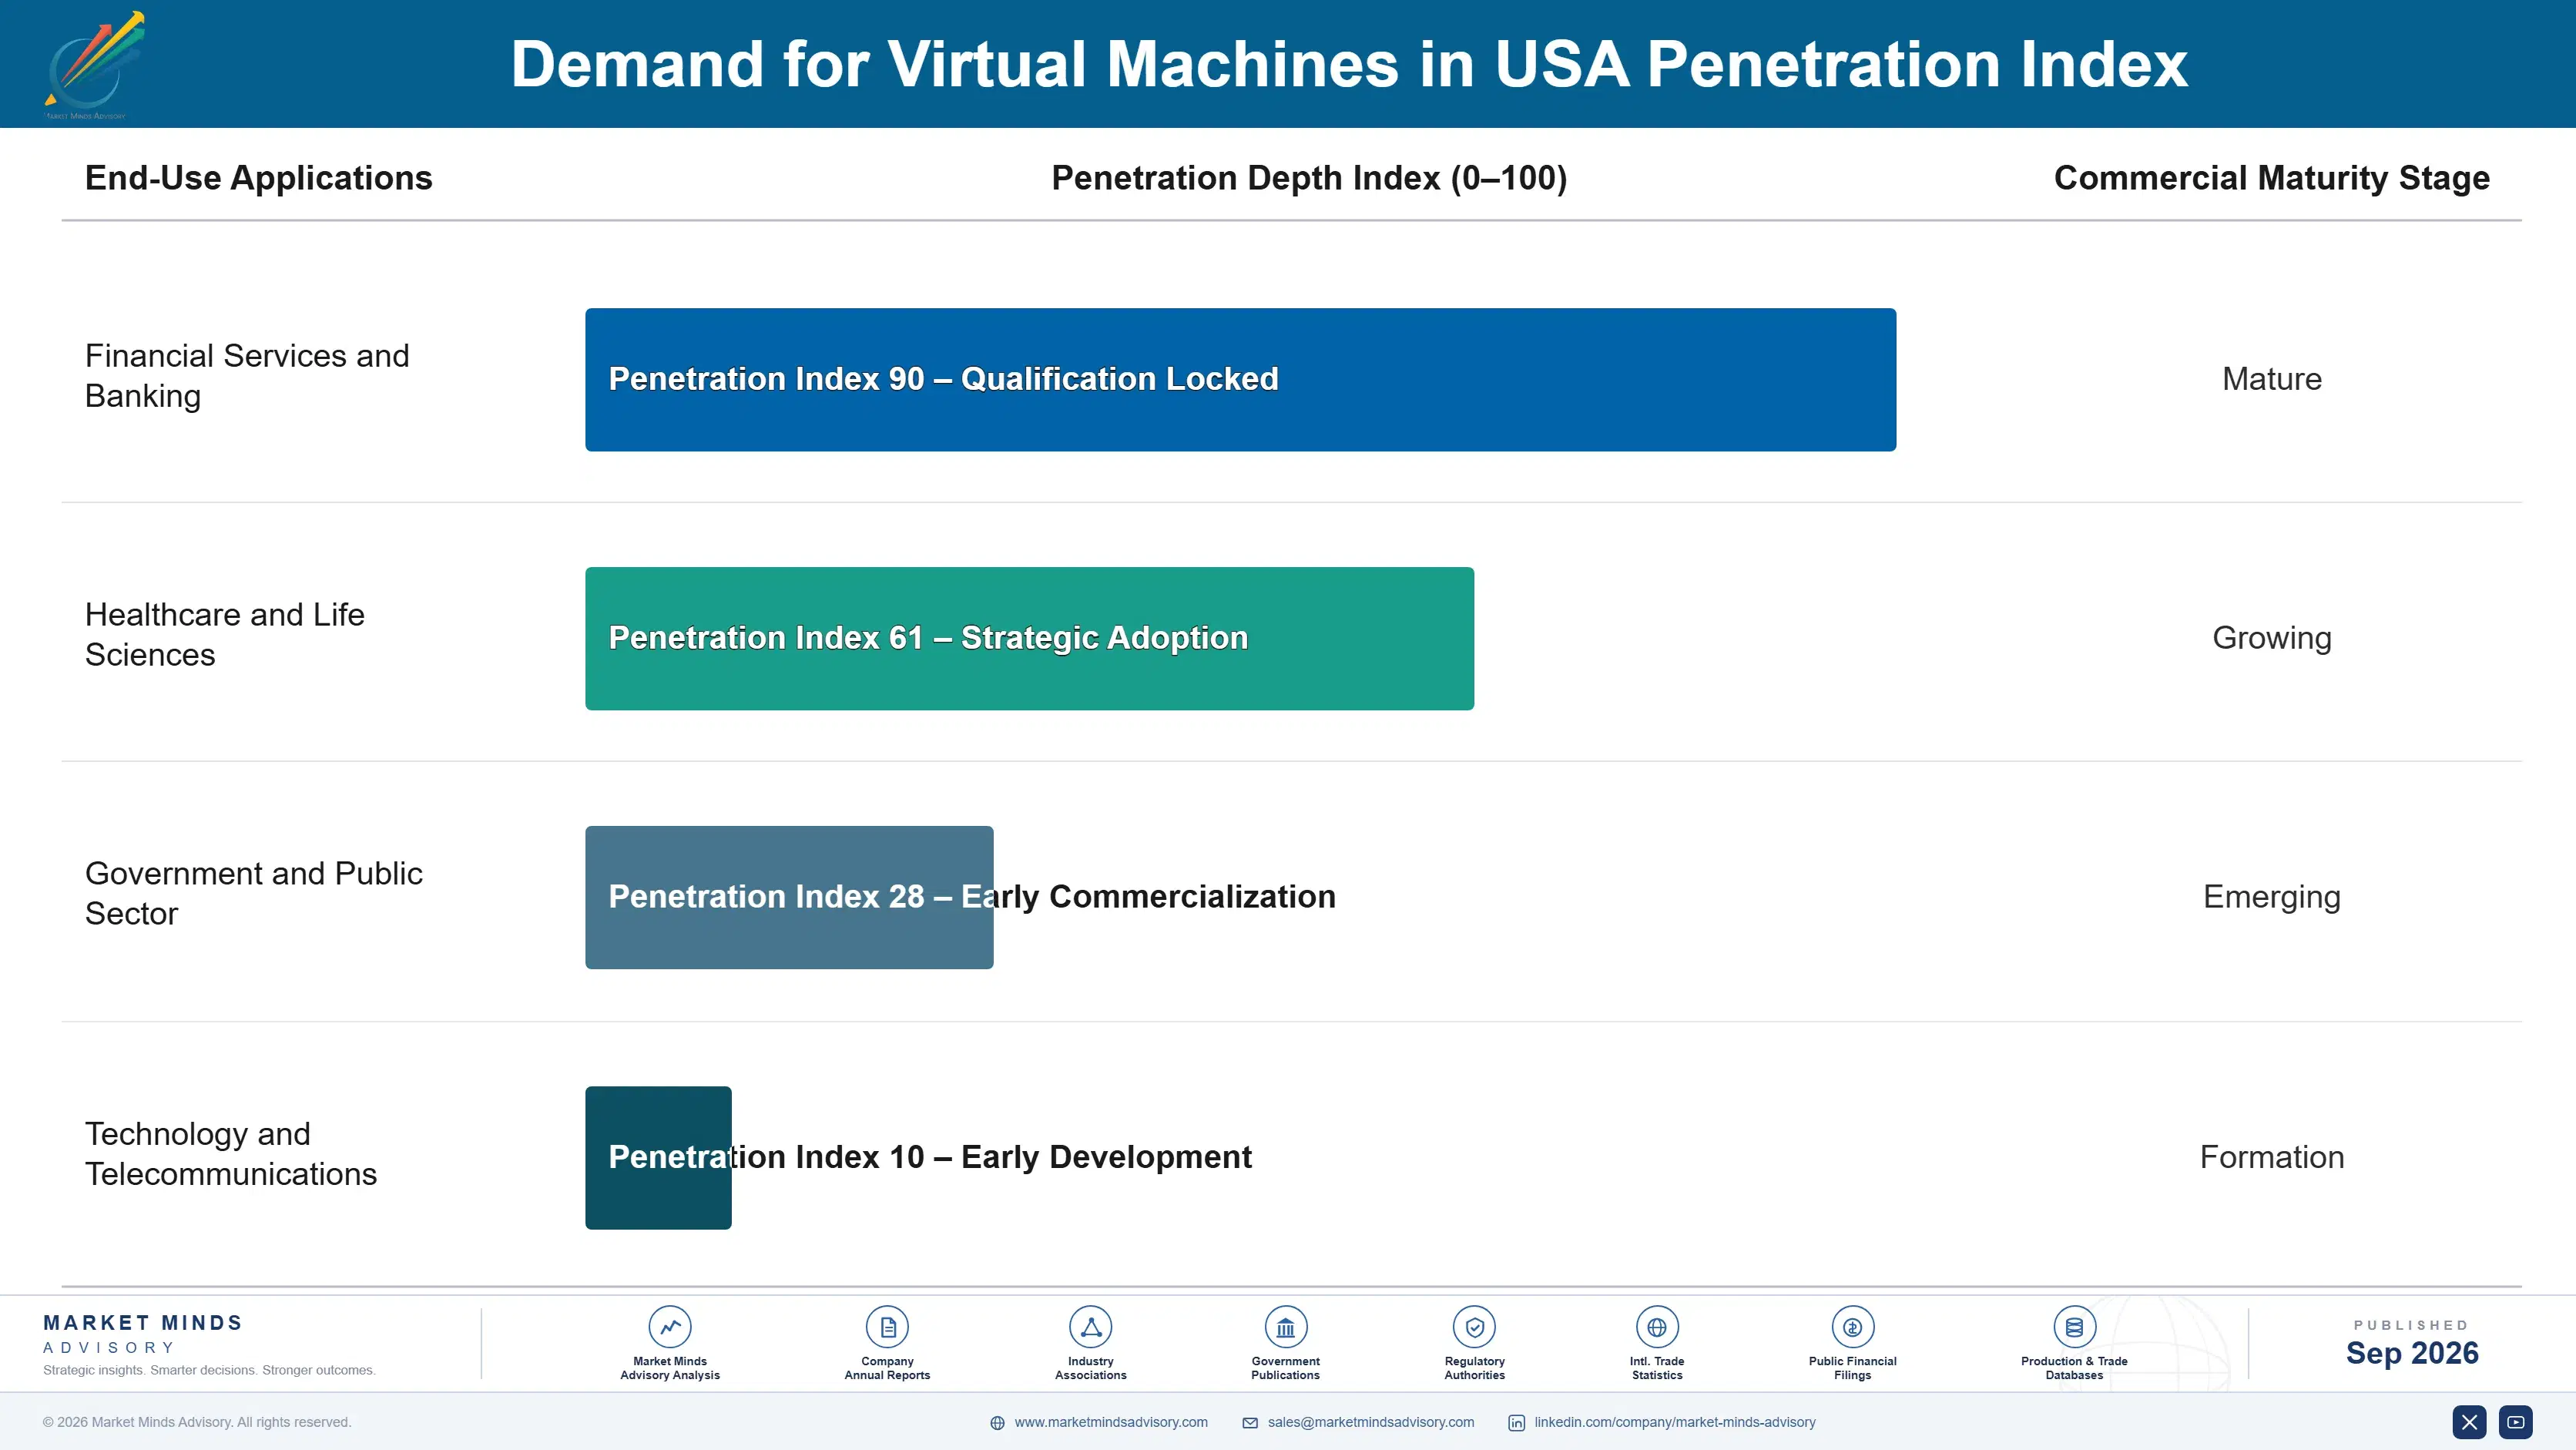Click the 'Commercial Maturity Stage' header
2576x1450 pixels.
pos(2271,178)
